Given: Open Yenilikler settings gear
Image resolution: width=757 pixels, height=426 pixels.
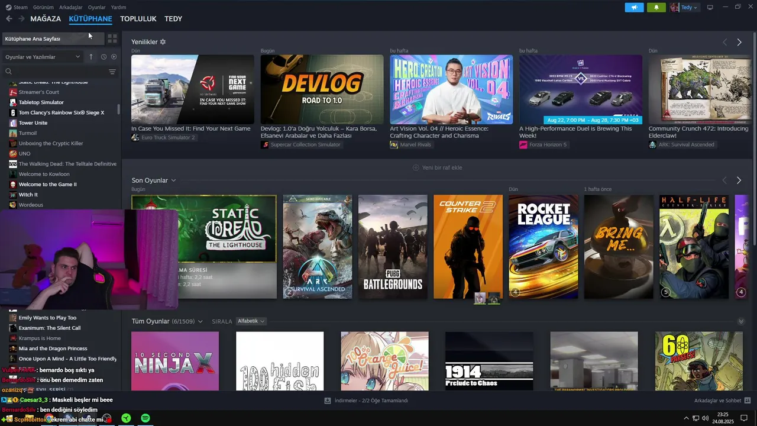Looking at the screenshot, I should tap(163, 42).
